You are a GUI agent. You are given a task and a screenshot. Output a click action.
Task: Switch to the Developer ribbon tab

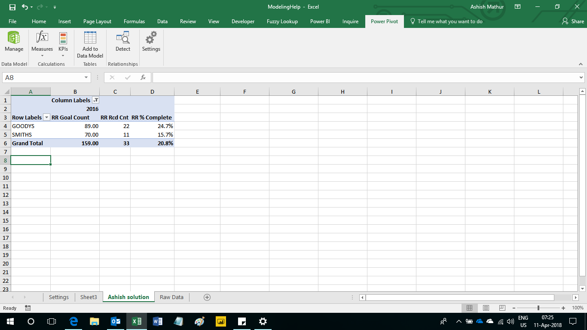point(243,21)
